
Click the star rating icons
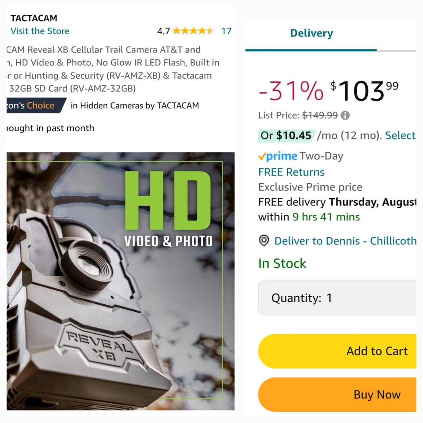193,31
